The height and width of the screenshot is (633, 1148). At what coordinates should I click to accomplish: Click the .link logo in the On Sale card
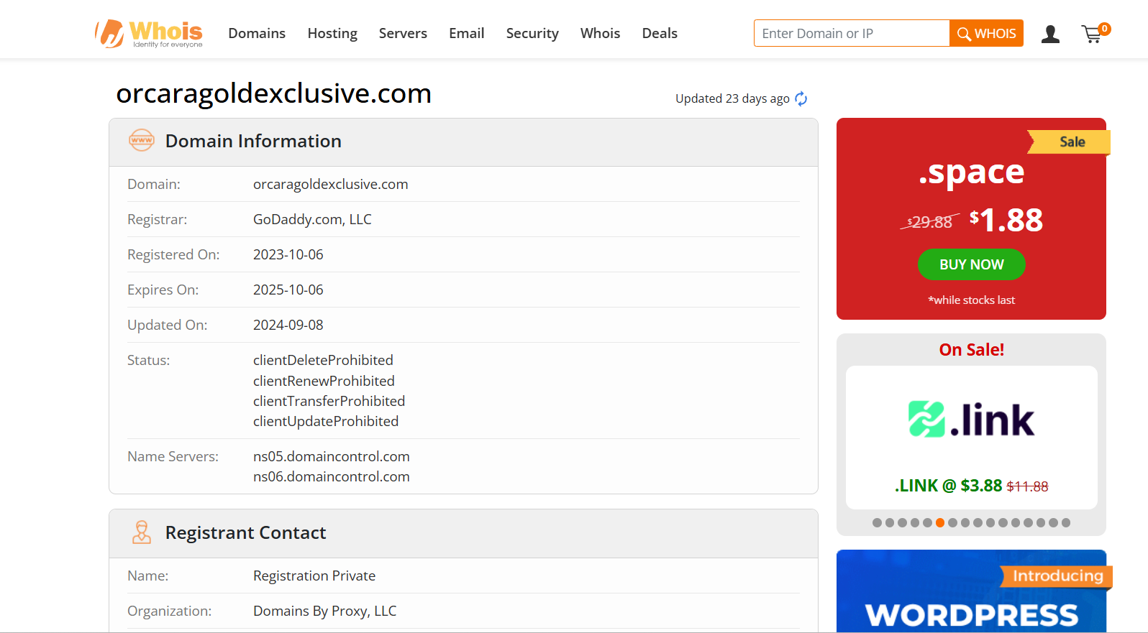(971, 420)
